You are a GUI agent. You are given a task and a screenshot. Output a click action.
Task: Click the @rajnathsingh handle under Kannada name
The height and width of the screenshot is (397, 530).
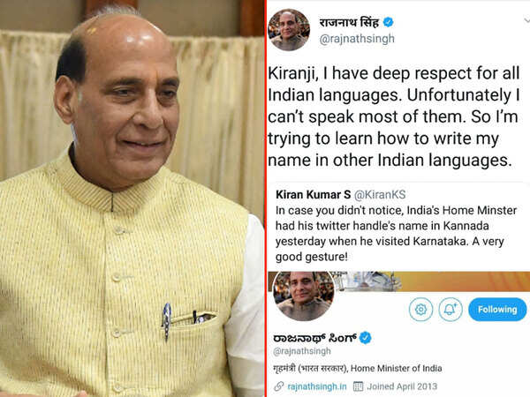(302, 351)
